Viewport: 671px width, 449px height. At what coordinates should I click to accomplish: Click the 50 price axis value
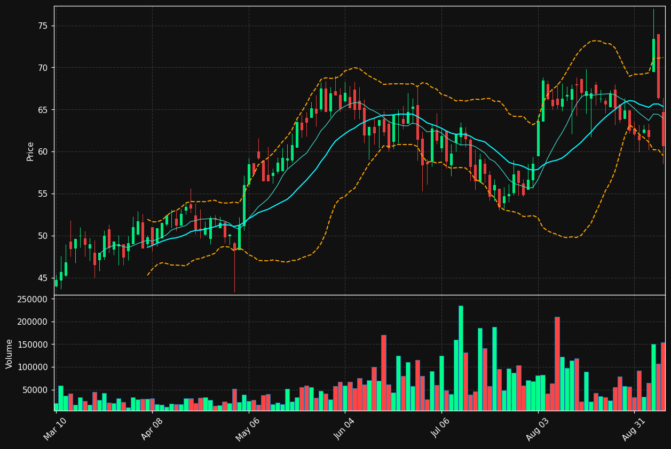click(x=43, y=236)
